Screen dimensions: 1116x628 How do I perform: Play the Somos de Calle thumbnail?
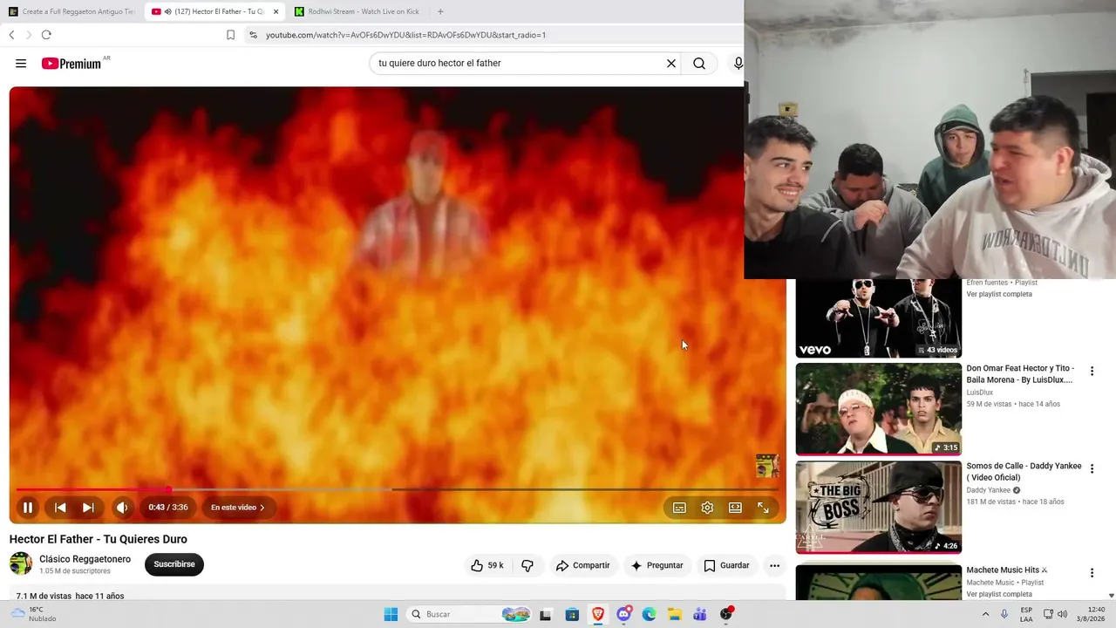coord(878,507)
